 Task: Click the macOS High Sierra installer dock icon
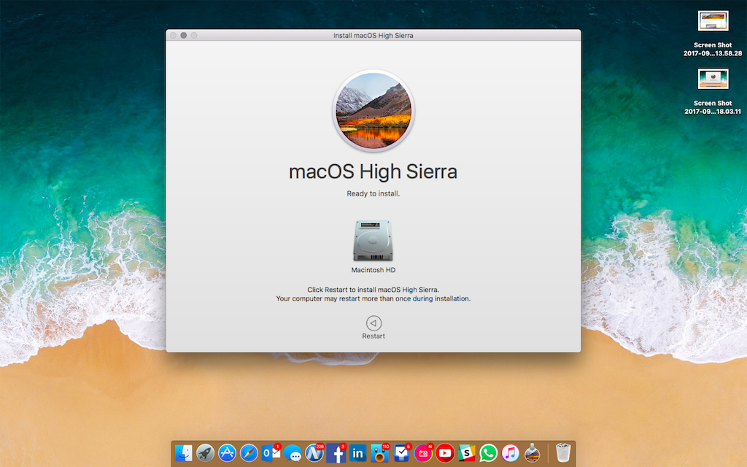[533, 453]
